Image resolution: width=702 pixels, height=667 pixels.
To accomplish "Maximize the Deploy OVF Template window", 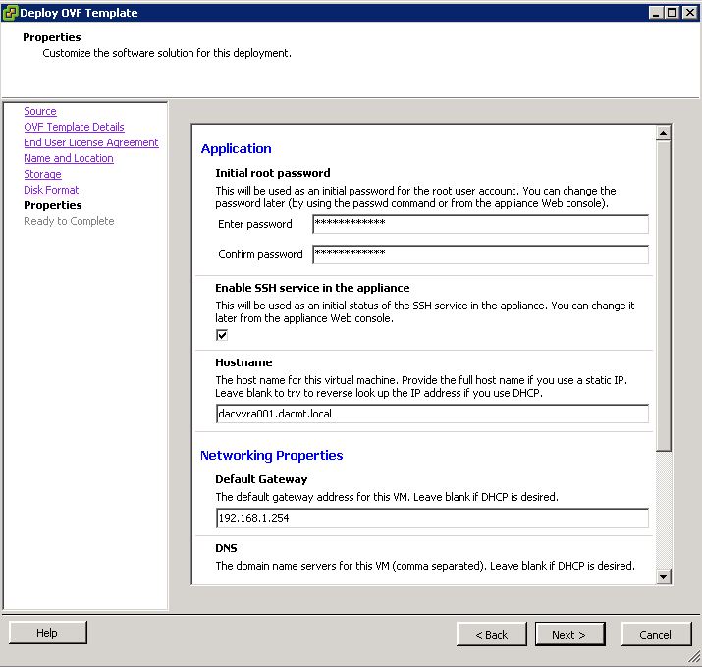I will pos(672,13).
